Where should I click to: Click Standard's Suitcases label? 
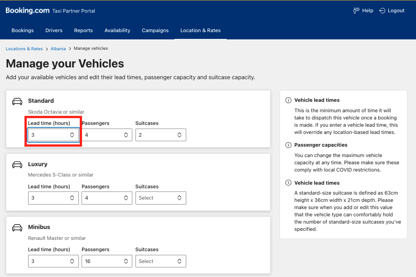click(147, 123)
